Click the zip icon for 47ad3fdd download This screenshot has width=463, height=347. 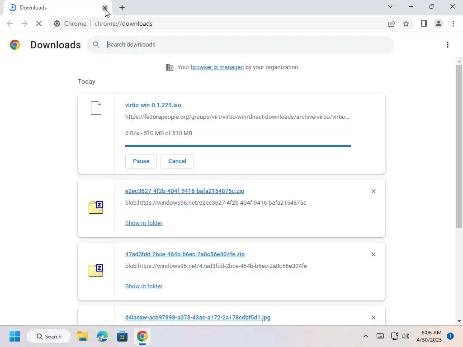point(96,271)
